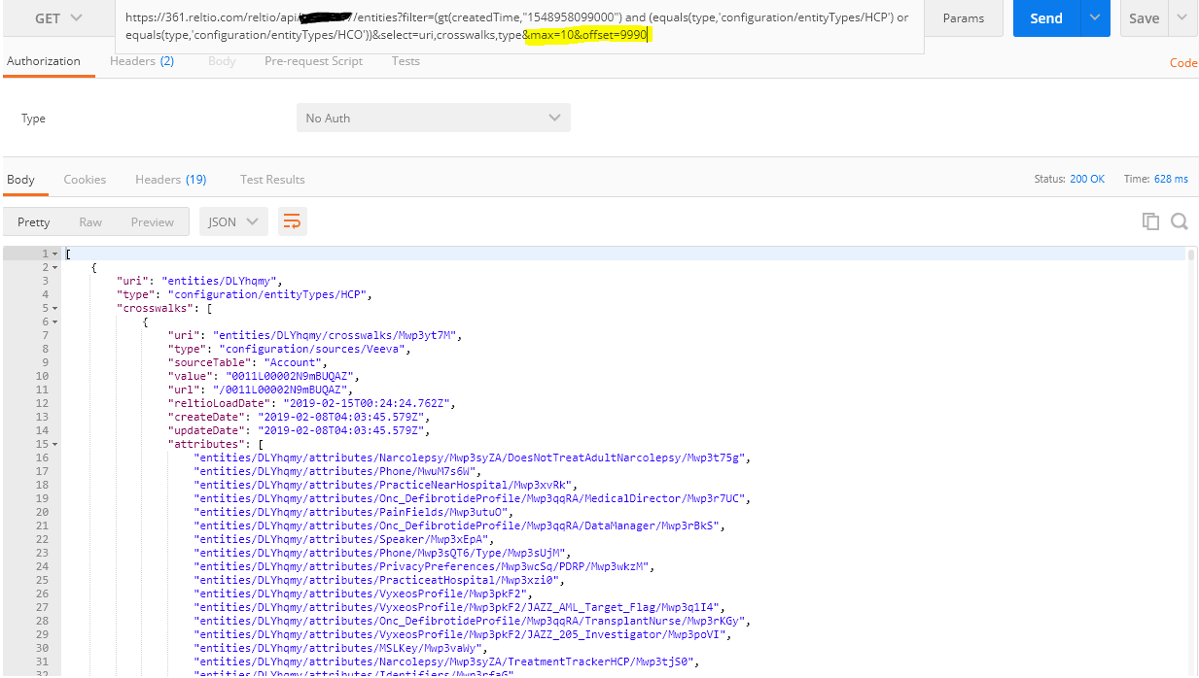
Task: Expand the Send button dropdown arrow
Action: click(x=1096, y=18)
